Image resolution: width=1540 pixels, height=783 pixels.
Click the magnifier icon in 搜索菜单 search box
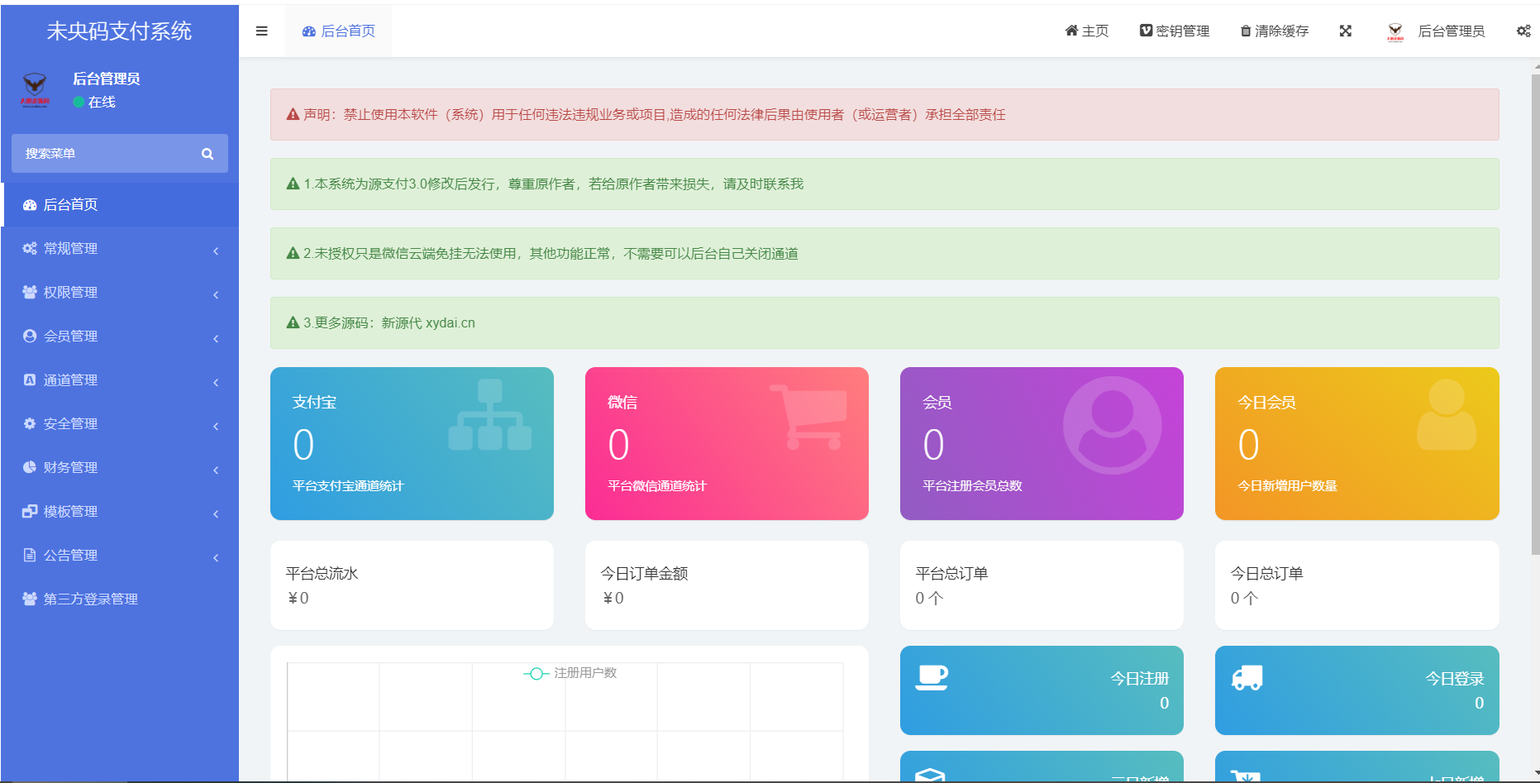click(x=207, y=153)
